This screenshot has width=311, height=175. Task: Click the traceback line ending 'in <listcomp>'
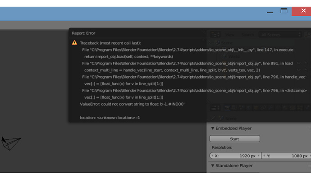coord(194,91)
